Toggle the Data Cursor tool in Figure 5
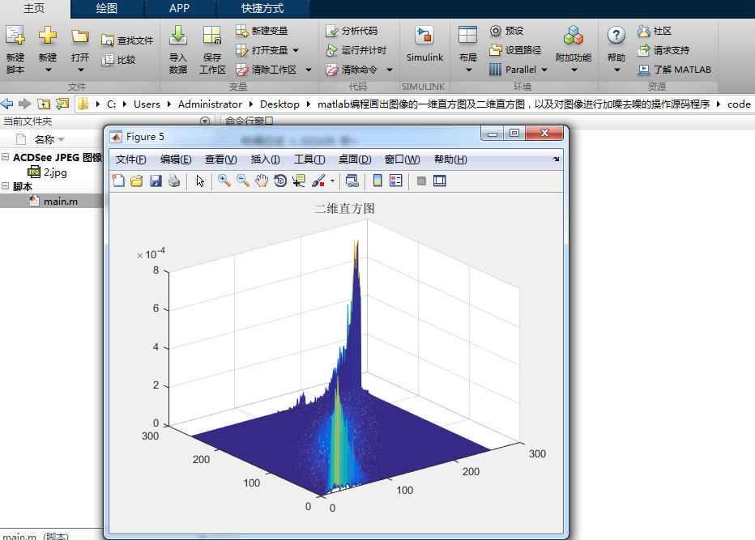 tap(299, 181)
